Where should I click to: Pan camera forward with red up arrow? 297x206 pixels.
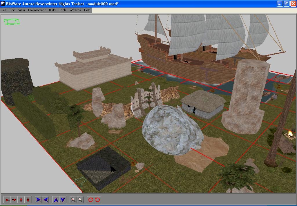point(21,200)
